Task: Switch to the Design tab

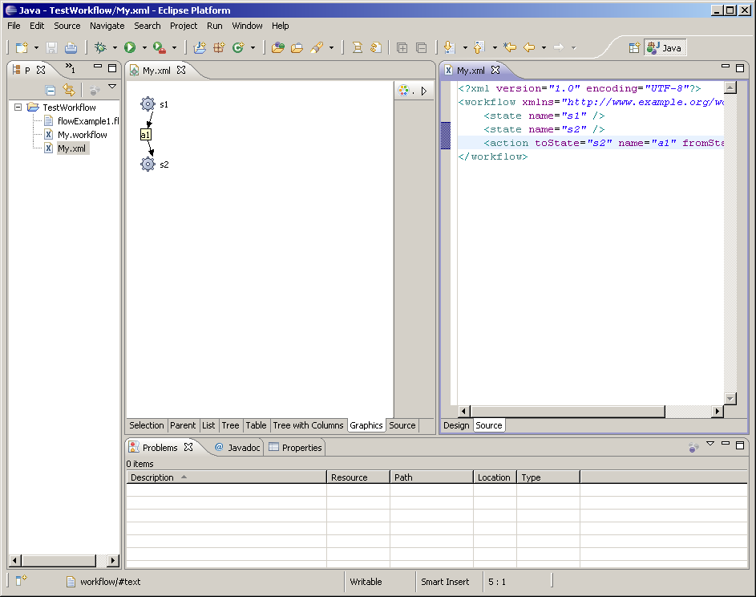Action: [456, 425]
